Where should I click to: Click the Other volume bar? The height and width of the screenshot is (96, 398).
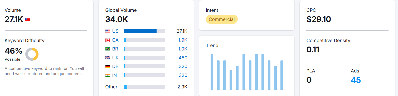(144, 87)
